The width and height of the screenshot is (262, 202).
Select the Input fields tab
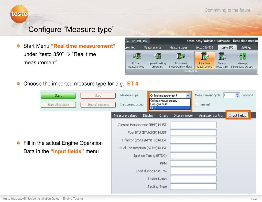tap(238, 115)
